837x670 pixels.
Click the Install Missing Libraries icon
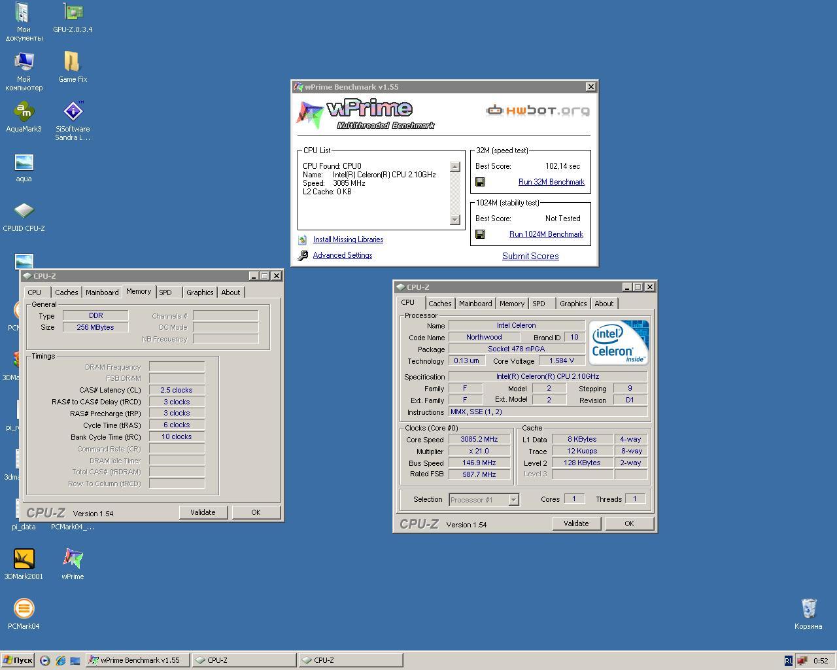[x=303, y=239]
